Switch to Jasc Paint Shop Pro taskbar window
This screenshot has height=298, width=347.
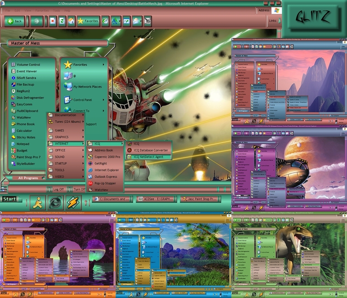201,199
